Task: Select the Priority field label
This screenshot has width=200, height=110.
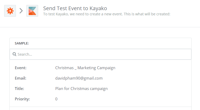Action: tap(22, 99)
